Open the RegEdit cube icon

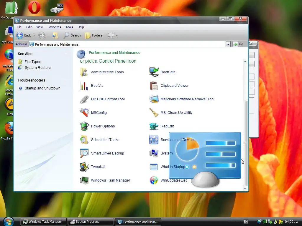click(x=154, y=126)
